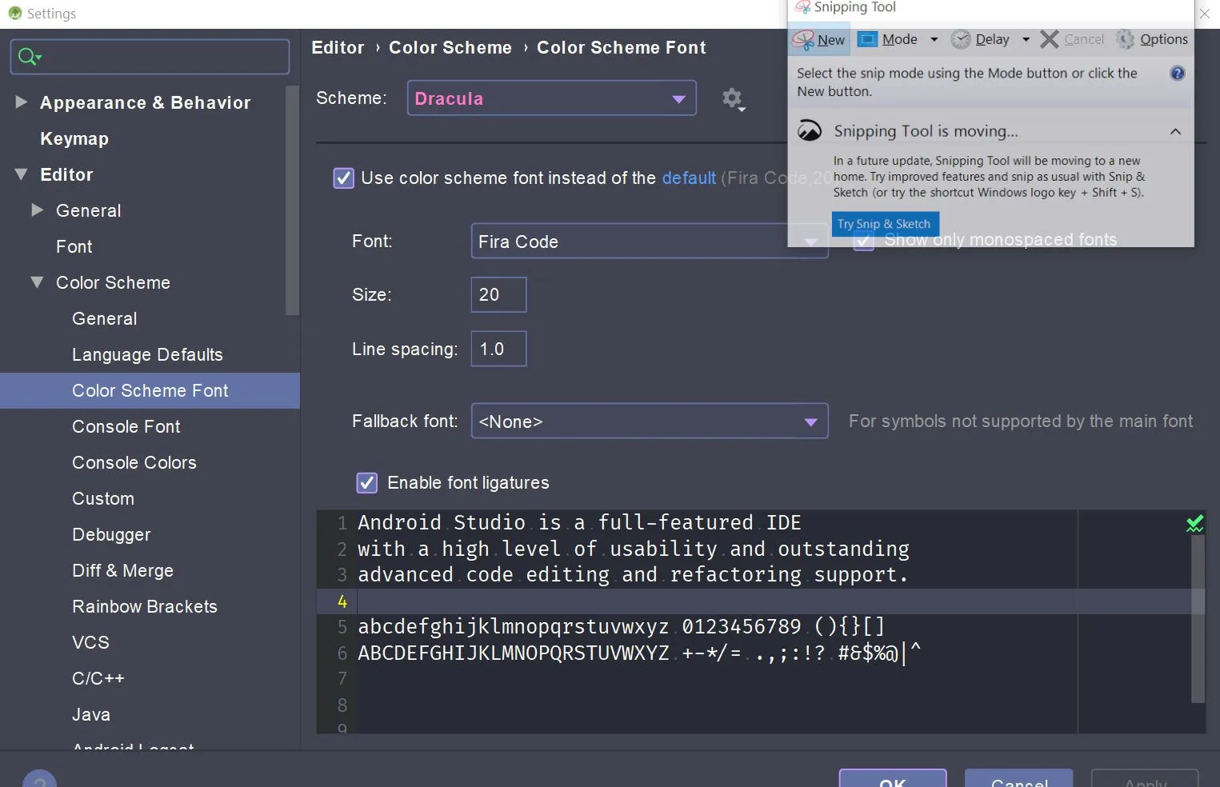Select Font under Editor
The image size is (1220, 787).
click(74, 247)
